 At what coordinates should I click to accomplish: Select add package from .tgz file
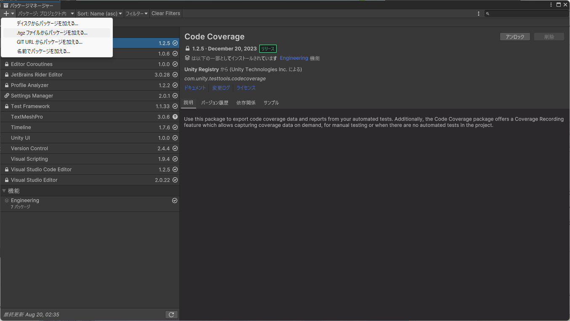pyautogui.click(x=57, y=33)
